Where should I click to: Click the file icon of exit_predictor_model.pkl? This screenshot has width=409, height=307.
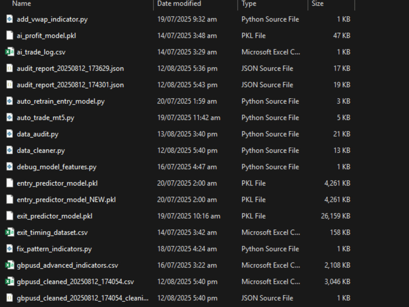click(10, 216)
